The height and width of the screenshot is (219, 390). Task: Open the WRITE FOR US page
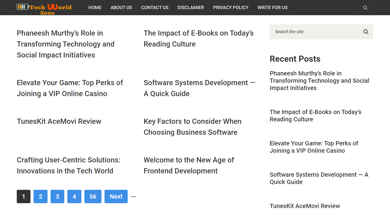click(x=272, y=7)
